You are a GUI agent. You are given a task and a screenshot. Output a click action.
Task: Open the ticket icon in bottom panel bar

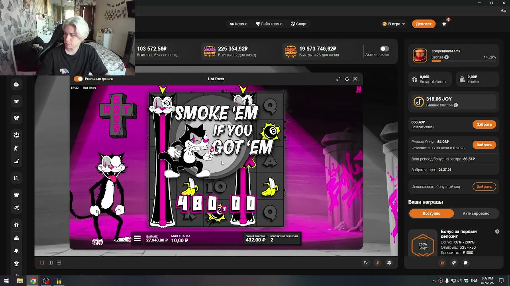coord(454,263)
